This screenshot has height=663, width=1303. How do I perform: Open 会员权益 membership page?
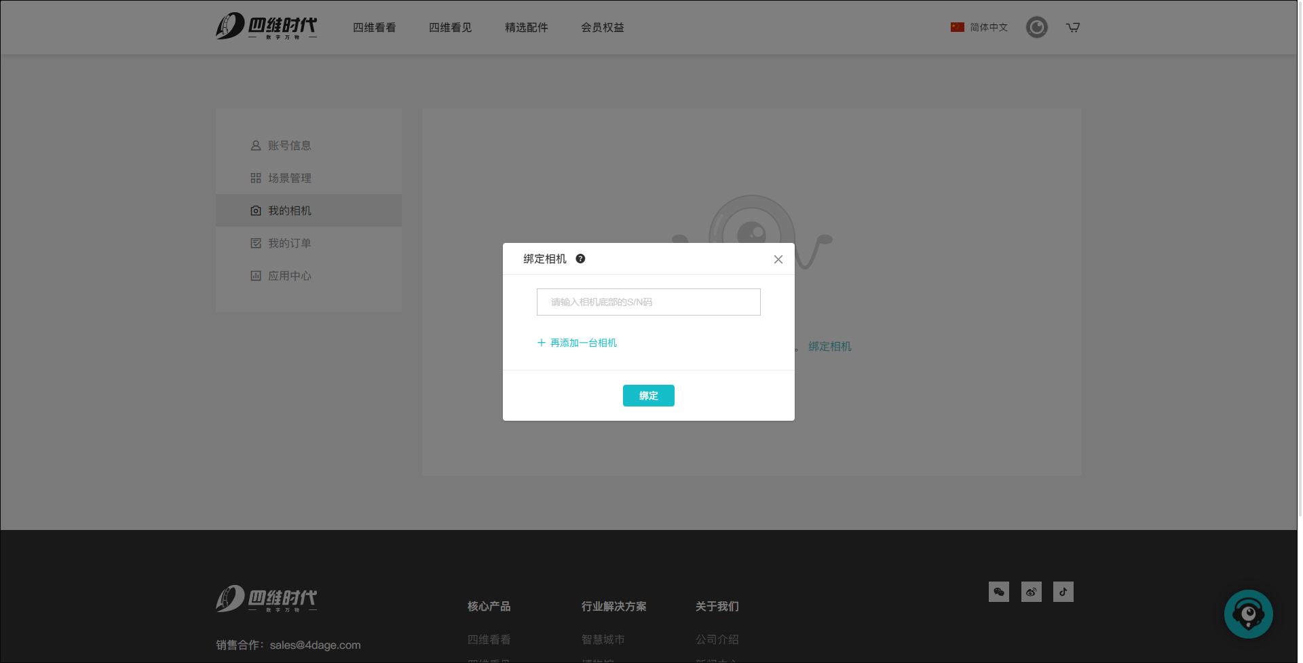602,27
